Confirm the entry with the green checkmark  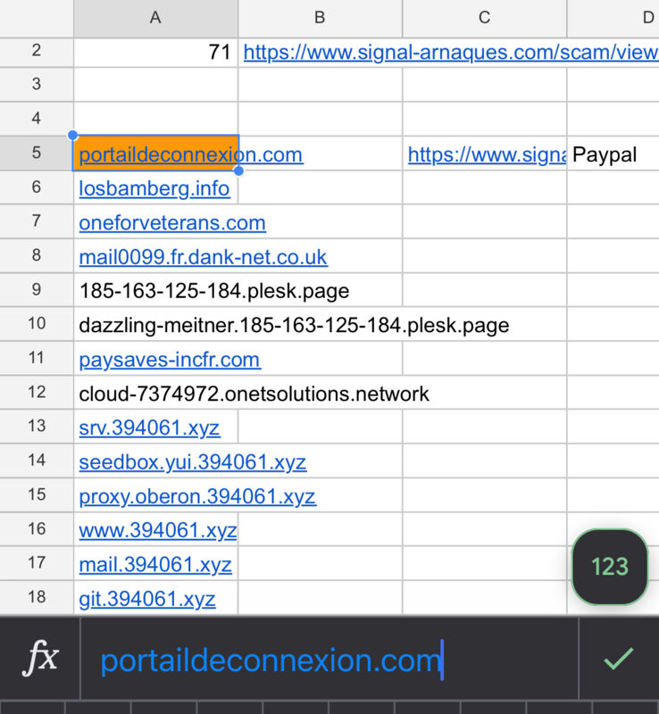[618, 659]
